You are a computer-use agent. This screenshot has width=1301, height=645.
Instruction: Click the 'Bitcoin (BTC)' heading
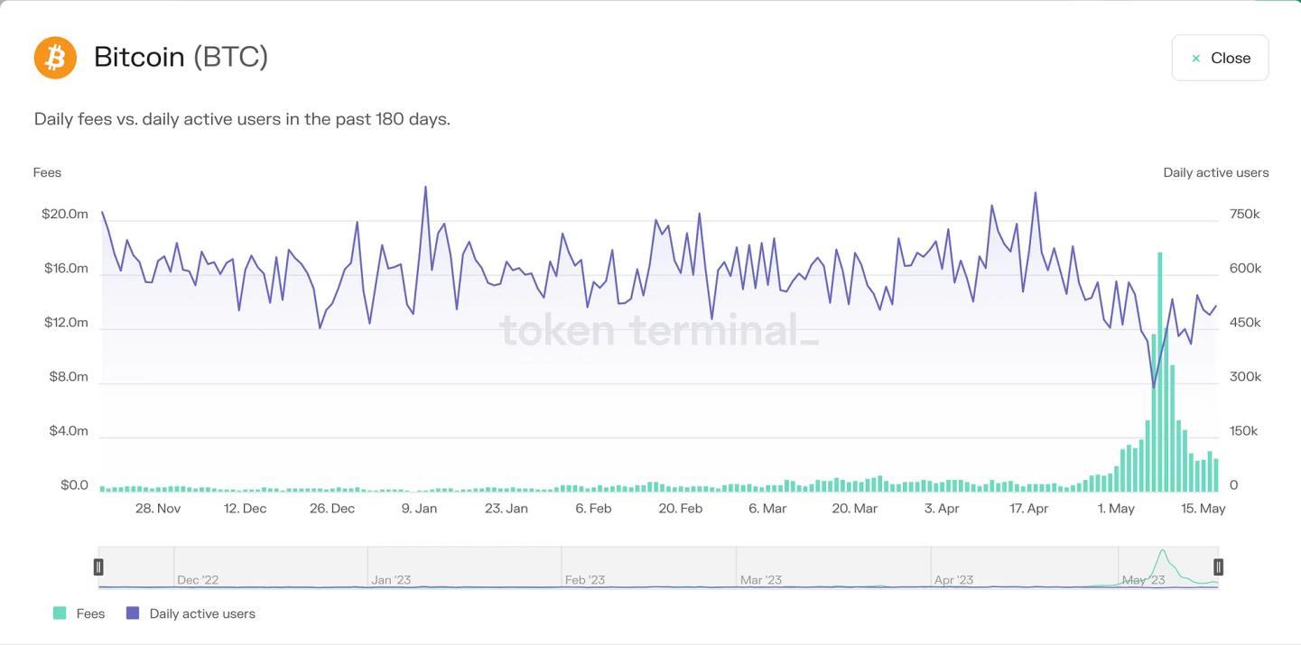181,57
